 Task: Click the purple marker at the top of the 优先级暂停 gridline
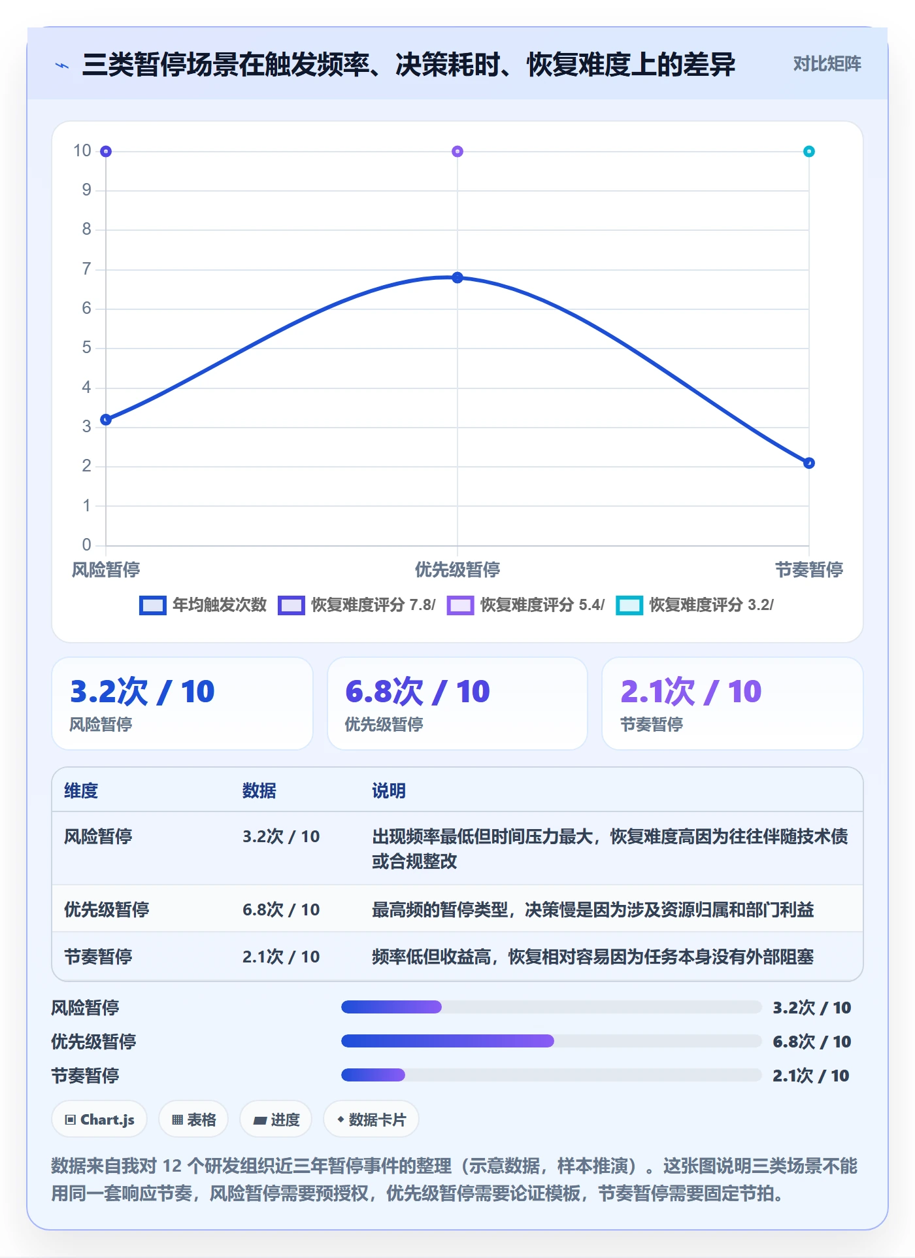pyautogui.click(x=457, y=152)
